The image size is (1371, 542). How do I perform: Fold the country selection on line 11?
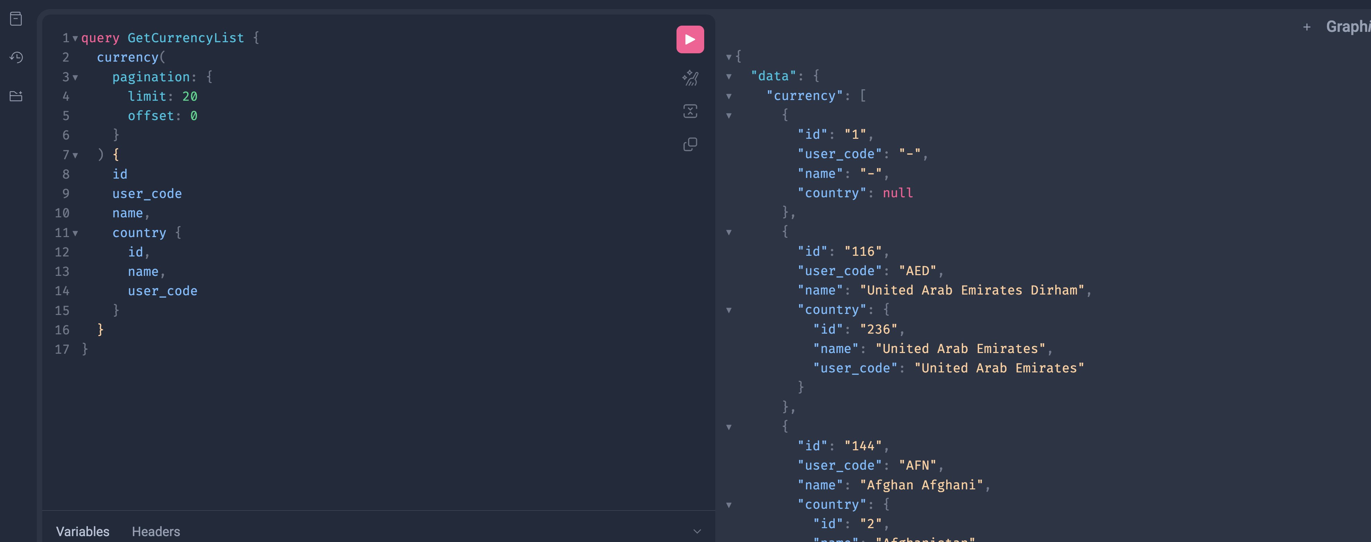pyautogui.click(x=75, y=233)
